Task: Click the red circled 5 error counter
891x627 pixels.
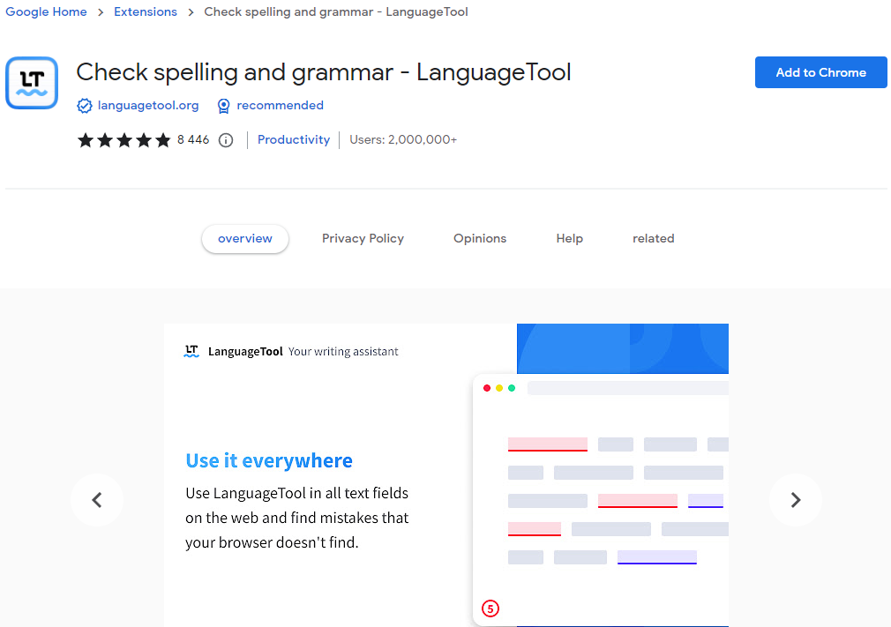Action: pos(490,608)
